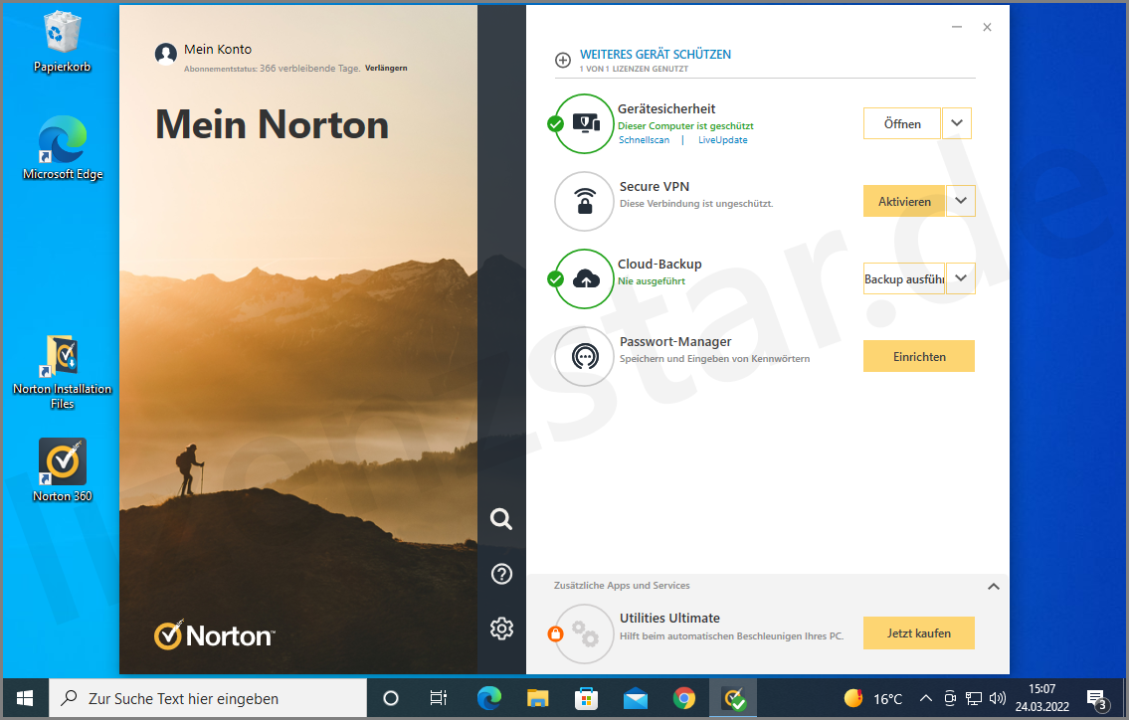Open Norton search using the magnifier icon
The image size is (1130, 721).
click(x=500, y=519)
